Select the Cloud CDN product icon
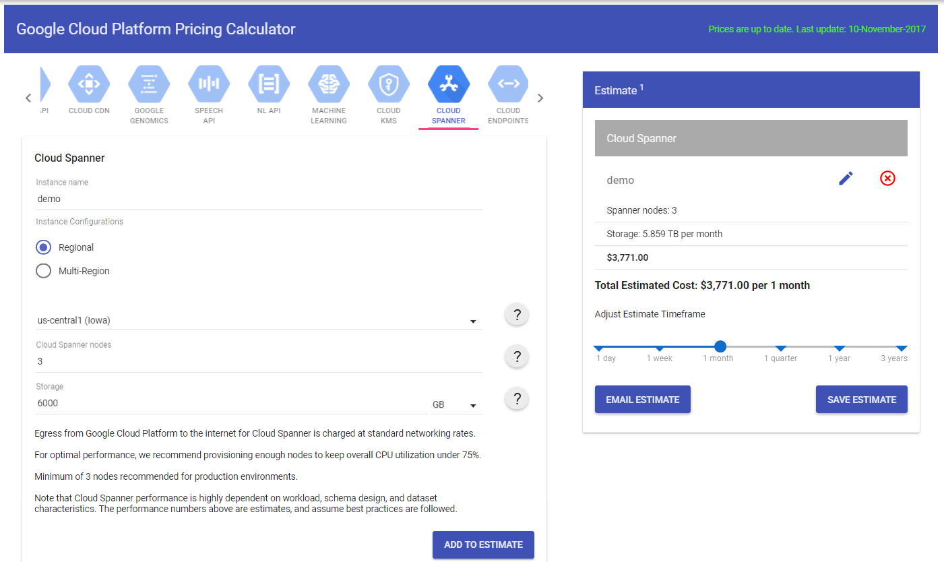944x562 pixels. (89, 84)
